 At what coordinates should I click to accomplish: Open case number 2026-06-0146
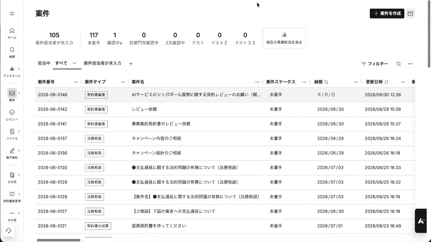click(53, 95)
